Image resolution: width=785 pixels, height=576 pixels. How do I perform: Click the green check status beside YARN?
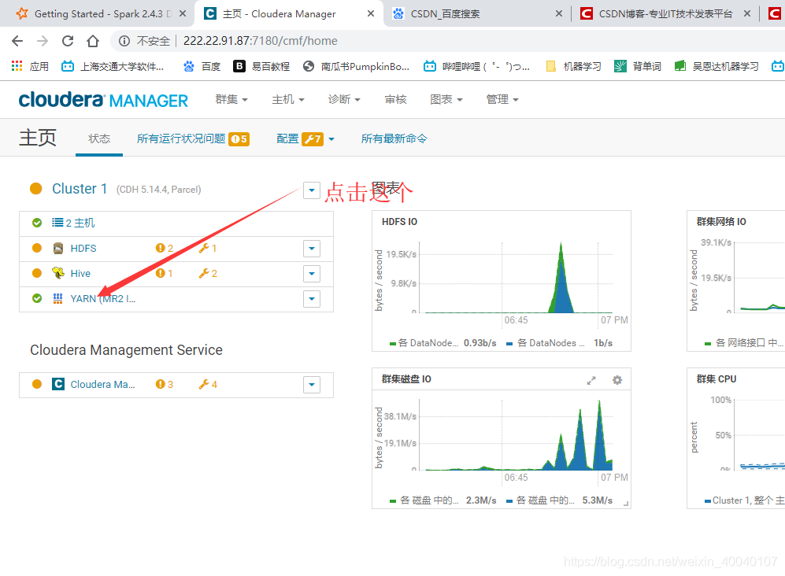pyautogui.click(x=36, y=298)
